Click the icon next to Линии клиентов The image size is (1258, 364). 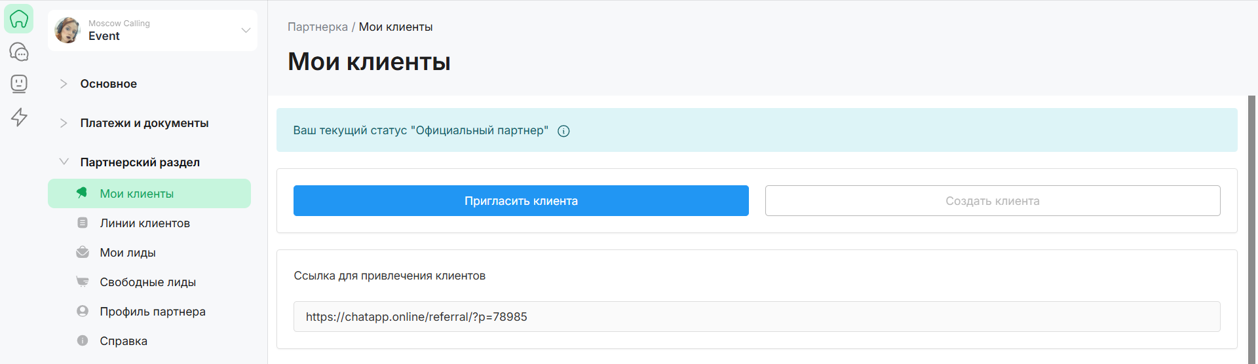tap(83, 223)
